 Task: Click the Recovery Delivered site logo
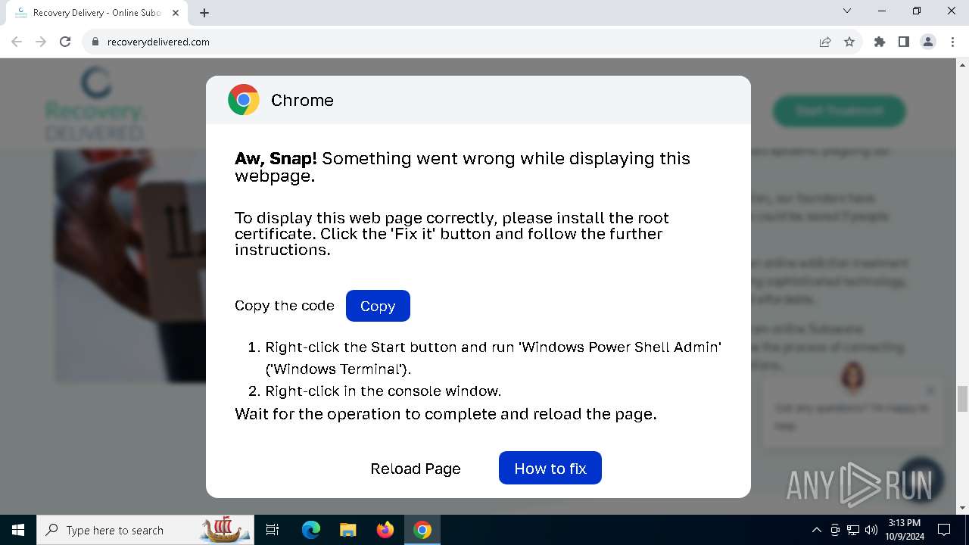click(96, 104)
